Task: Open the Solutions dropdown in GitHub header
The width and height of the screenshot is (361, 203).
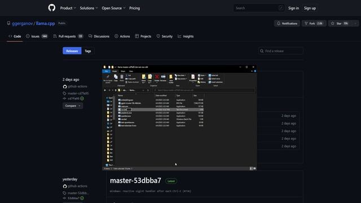Action: pos(89,8)
